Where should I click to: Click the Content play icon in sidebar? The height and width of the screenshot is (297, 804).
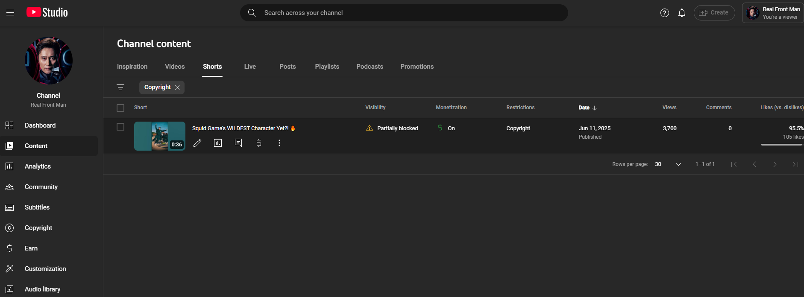[x=9, y=146]
